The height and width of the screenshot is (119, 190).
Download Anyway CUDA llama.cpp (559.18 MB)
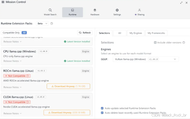point(67,113)
